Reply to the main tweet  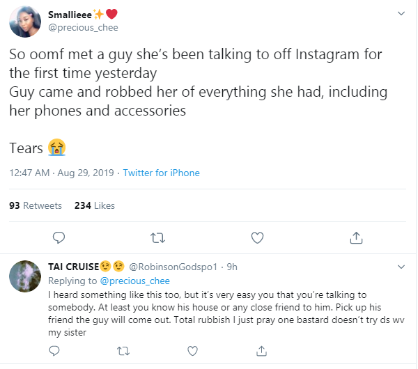(59, 238)
